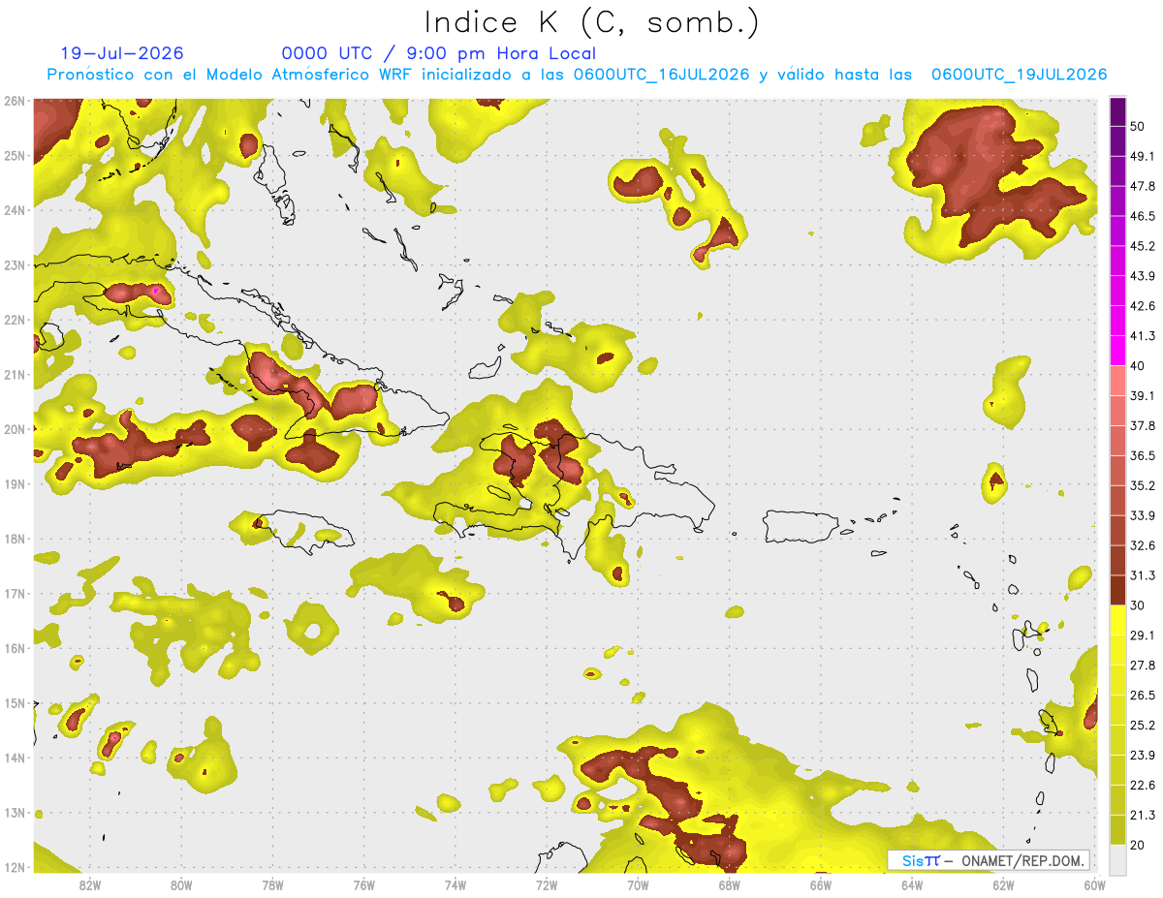Click the '78W' longitude label

tap(272, 884)
